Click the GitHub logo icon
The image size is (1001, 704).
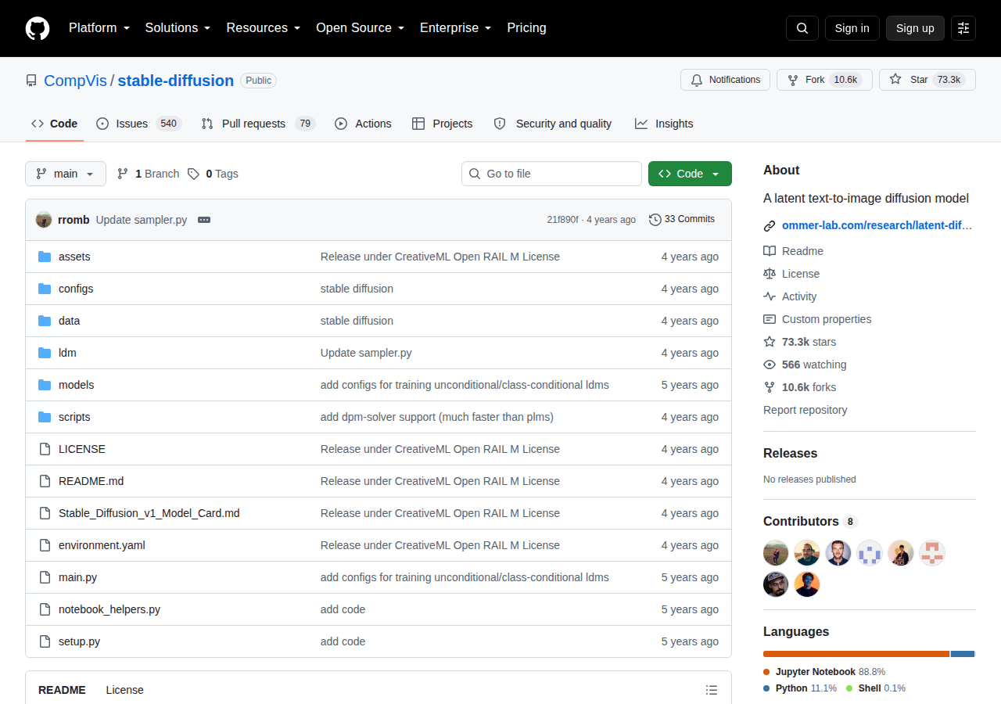[x=38, y=28]
